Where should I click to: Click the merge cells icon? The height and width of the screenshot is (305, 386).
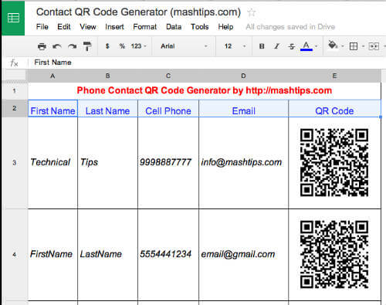(x=374, y=46)
